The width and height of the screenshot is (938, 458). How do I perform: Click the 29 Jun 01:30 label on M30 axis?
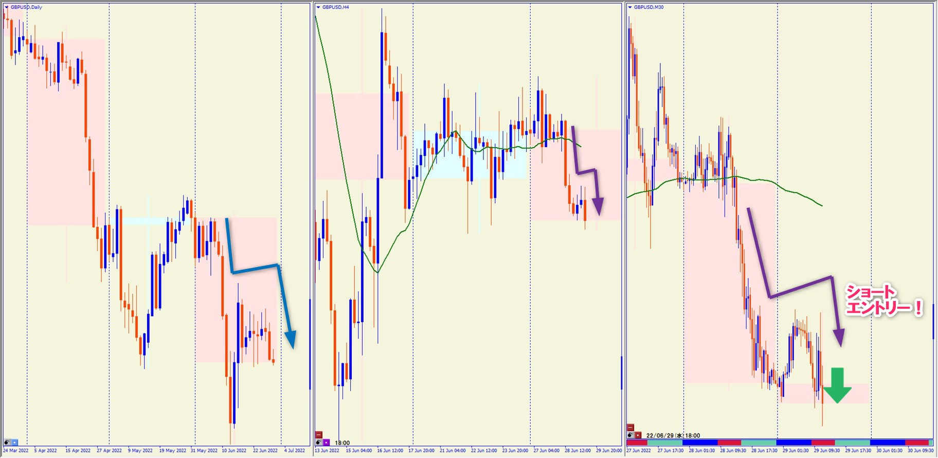click(795, 451)
